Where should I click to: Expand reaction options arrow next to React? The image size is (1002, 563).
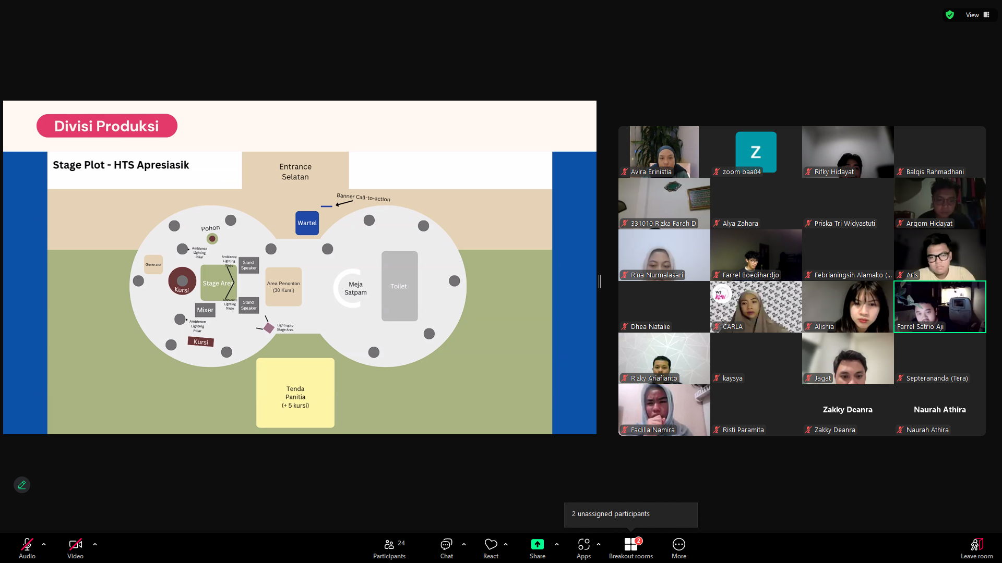coord(506,544)
